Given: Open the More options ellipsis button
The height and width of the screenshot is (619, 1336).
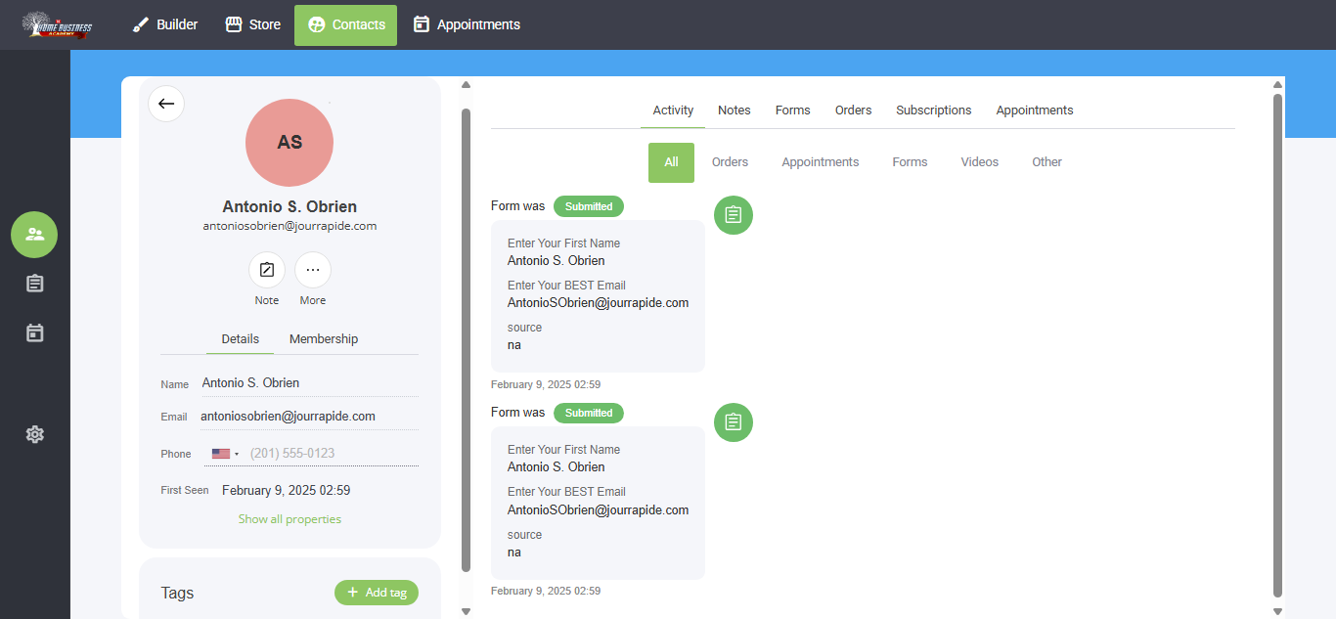Looking at the screenshot, I should tap(313, 270).
